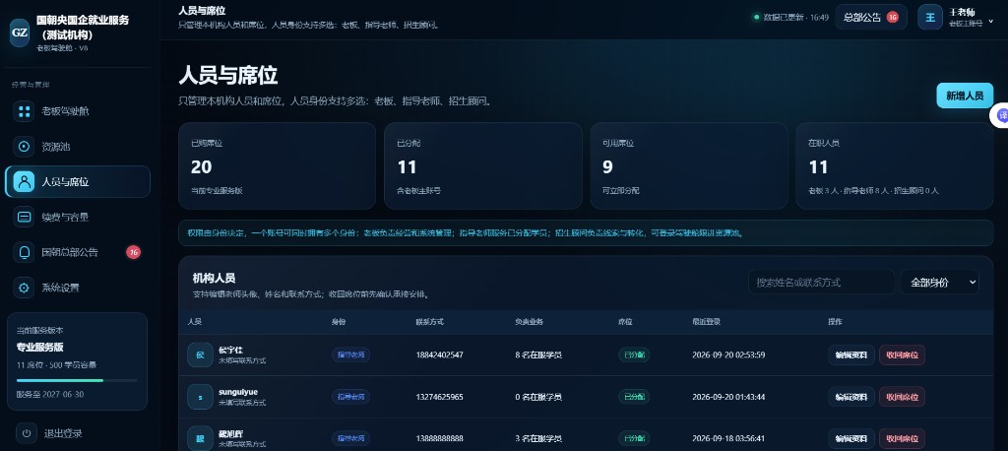
Task: Click 编辑资料 in the 13888888888 row
Action: click(851, 438)
